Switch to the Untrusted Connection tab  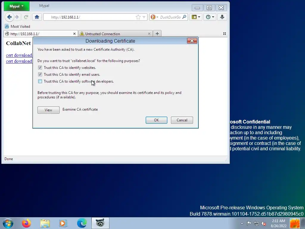116,34
